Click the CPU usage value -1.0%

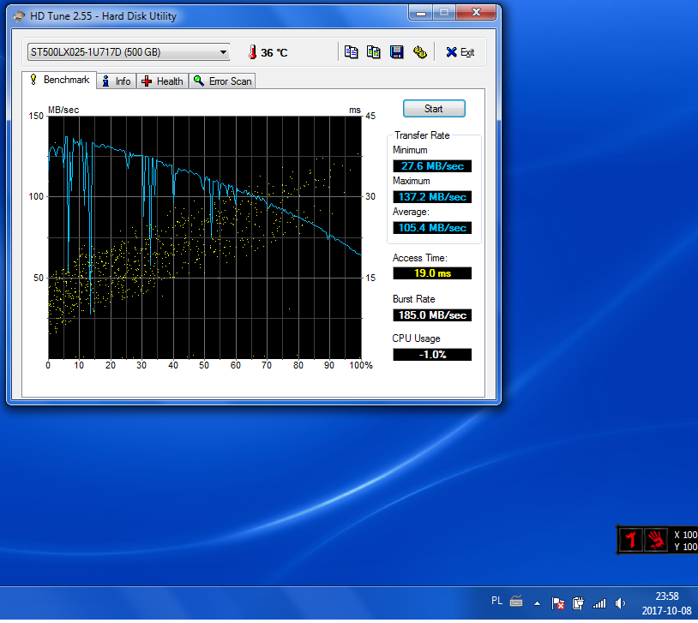pos(432,355)
